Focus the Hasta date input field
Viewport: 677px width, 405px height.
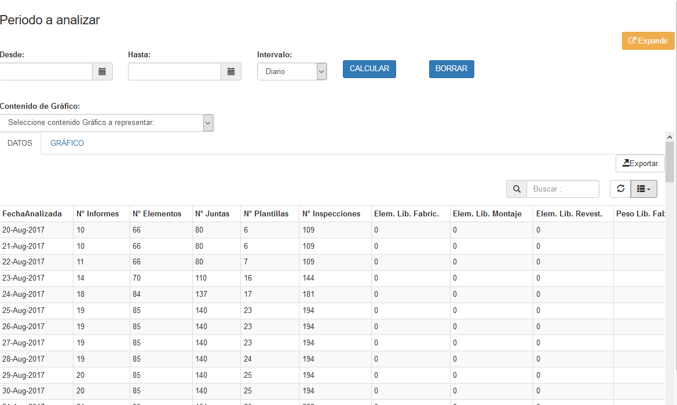[x=174, y=72]
